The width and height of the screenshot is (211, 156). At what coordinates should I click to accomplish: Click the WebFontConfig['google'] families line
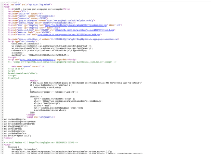click(x=54, y=92)
